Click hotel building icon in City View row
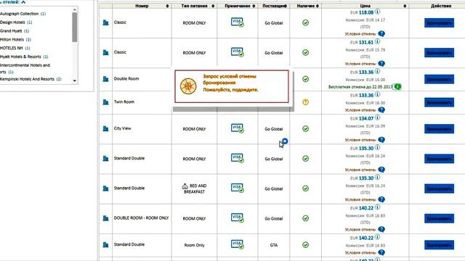 [x=105, y=129]
